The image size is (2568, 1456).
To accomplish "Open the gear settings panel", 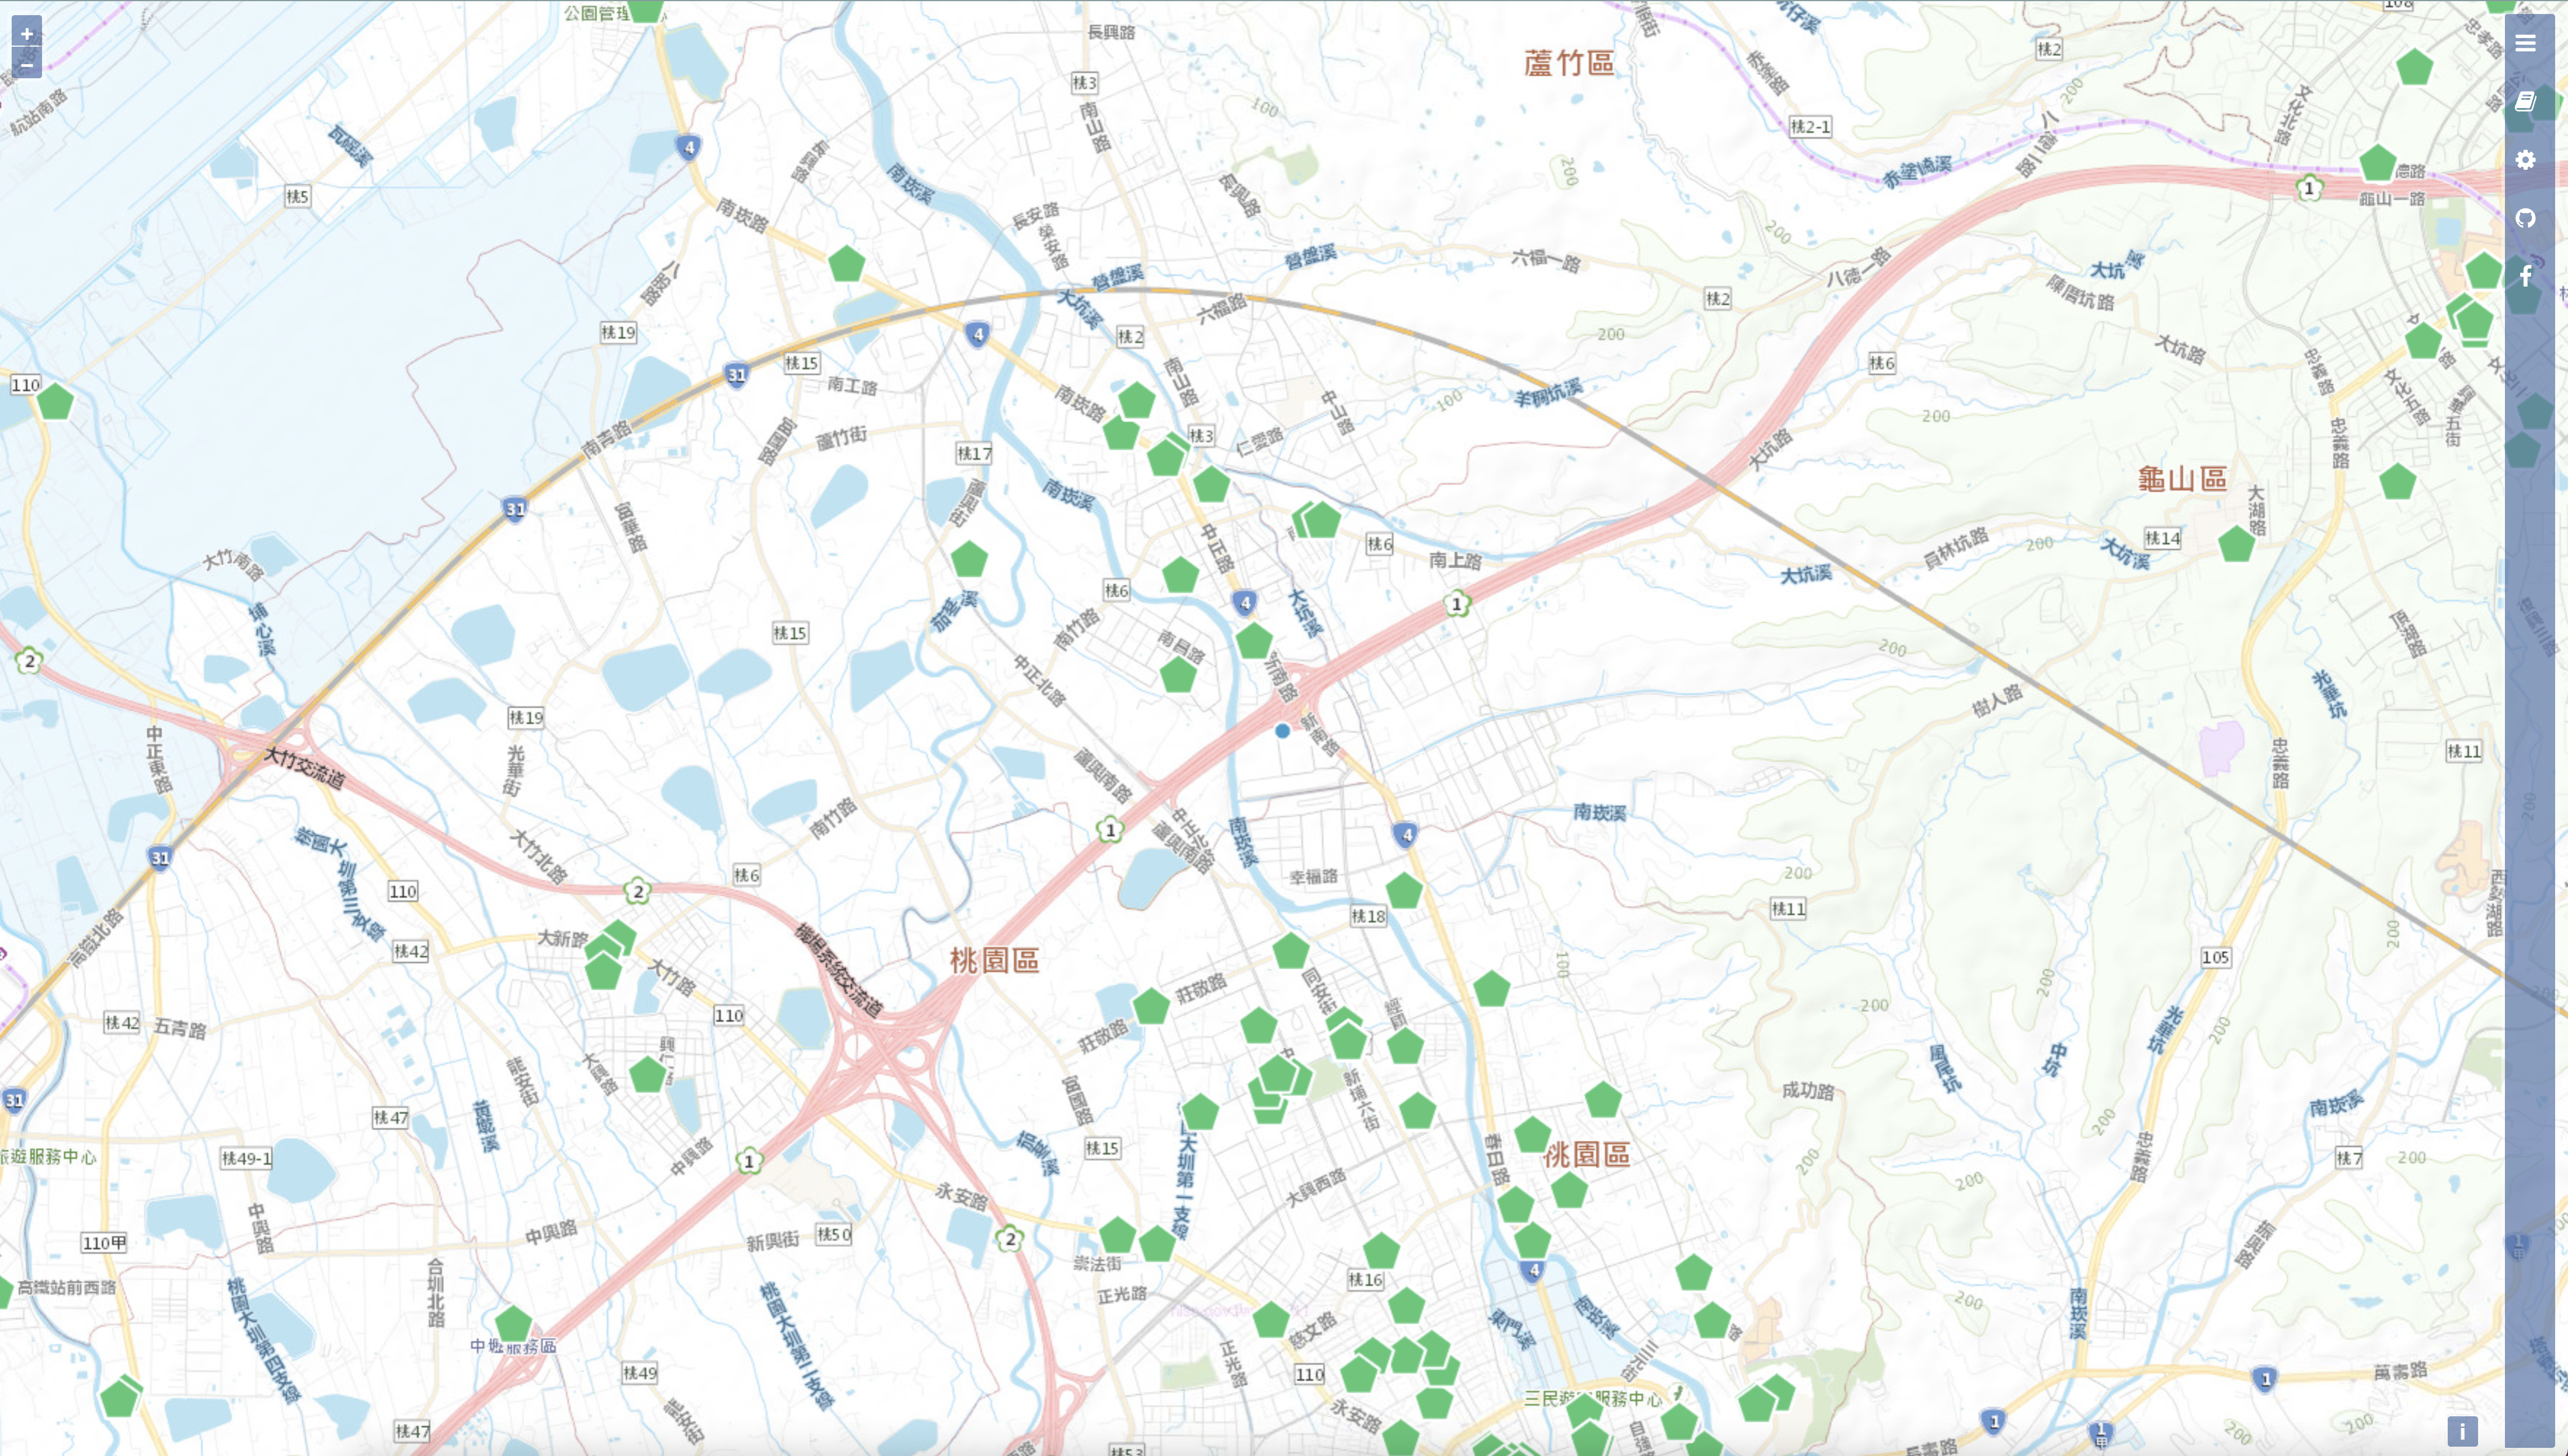I will point(2525,160).
